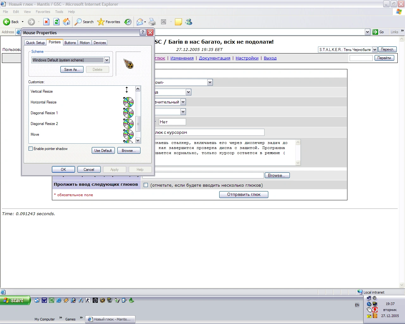Expand the Scheme dropdown list
Image resolution: width=405 pixels, height=324 pixels.
(x=107, y=60)
